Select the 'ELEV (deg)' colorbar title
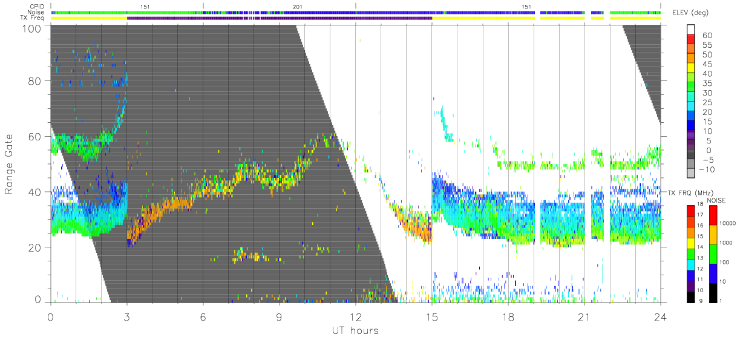 pyautogui.click(x=690, y=13)
